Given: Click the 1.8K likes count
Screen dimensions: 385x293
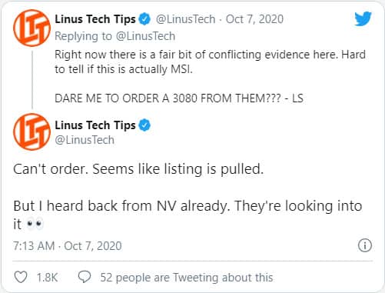Looking at the screenshot, I should coord(47,278).
